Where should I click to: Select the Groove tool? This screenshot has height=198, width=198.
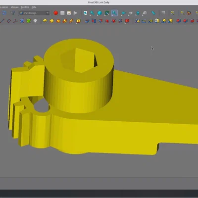point(100,21)
